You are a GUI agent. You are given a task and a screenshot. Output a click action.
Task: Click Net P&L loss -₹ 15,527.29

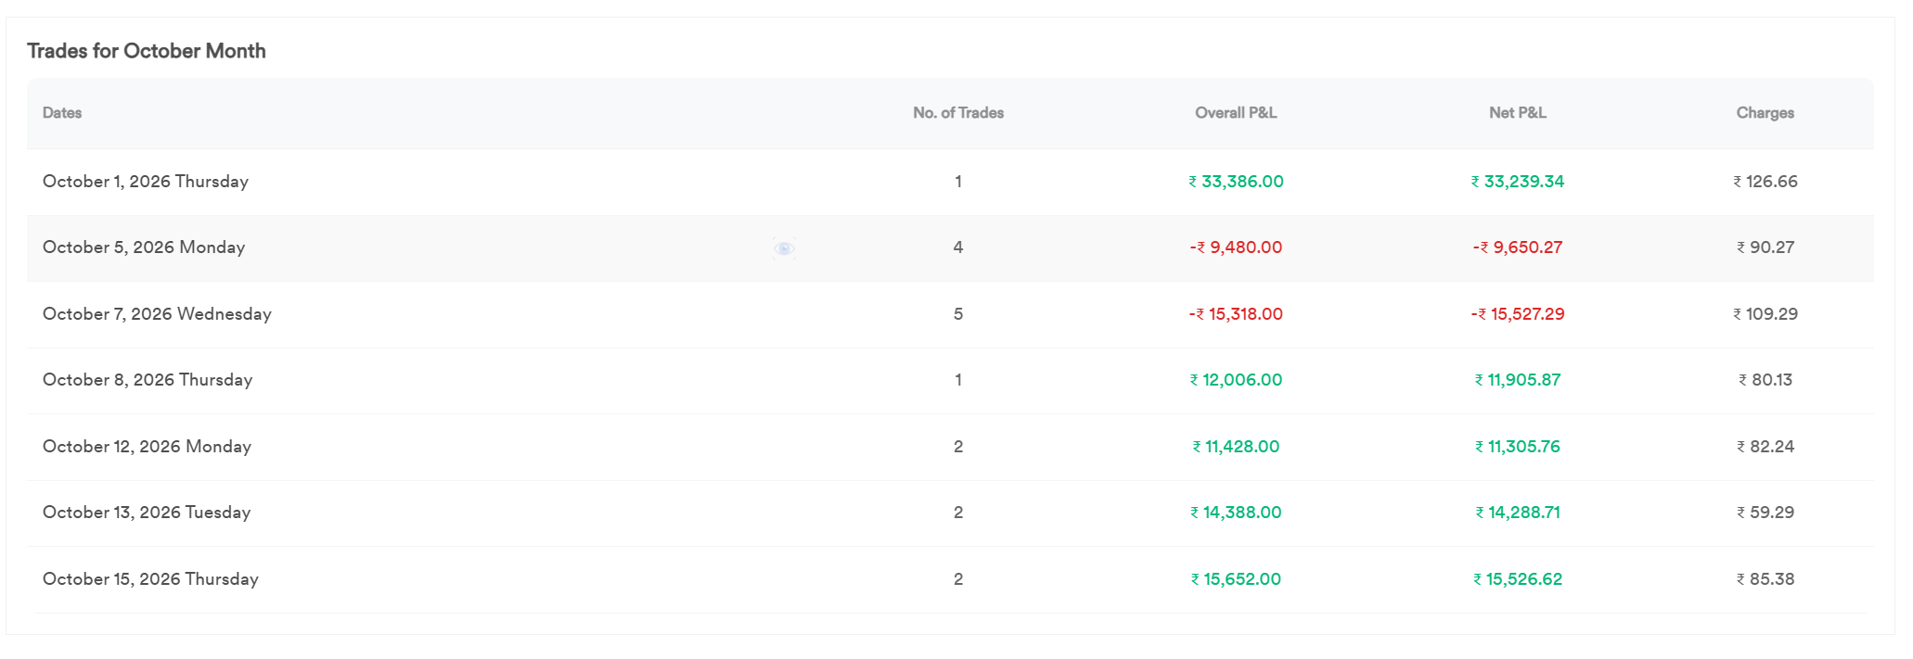click(1518, 314)
